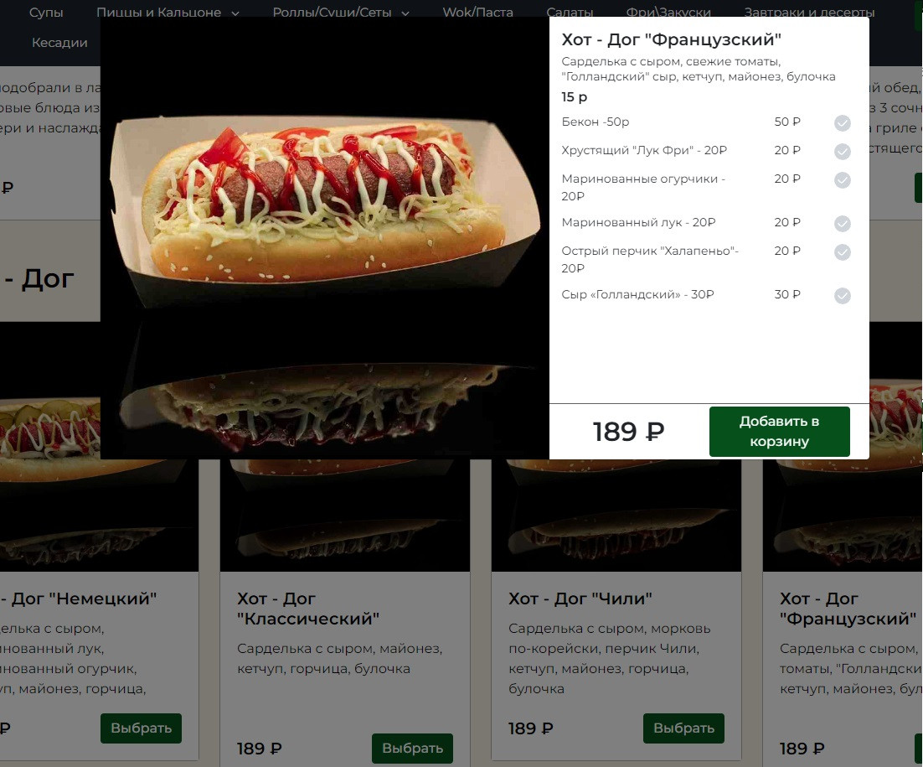The width and height of the screenshot is (923, 767).
Task: Click Выбрать for Хот-Дог "Классический"
Action: click(x=412, y=749)
